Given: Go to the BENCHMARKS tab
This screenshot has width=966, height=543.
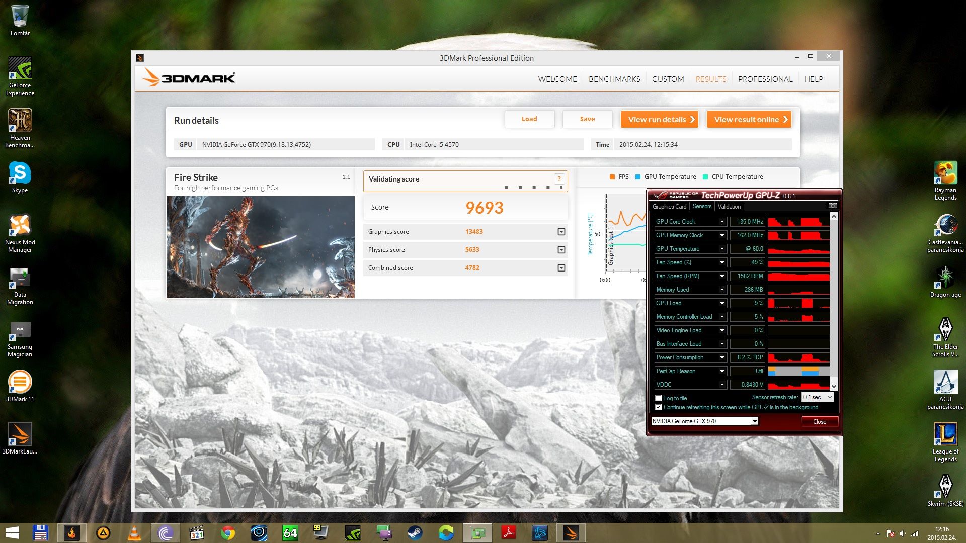Looking at the screenshot, I should point(614,79).
